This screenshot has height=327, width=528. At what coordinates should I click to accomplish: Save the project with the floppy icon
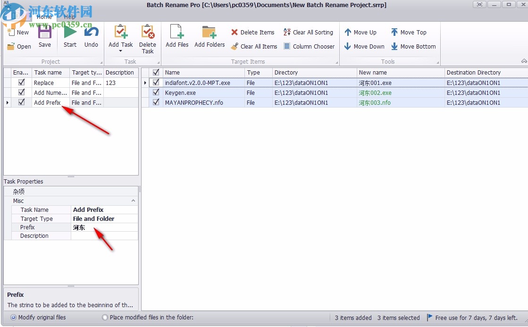[x=44, y=33]
